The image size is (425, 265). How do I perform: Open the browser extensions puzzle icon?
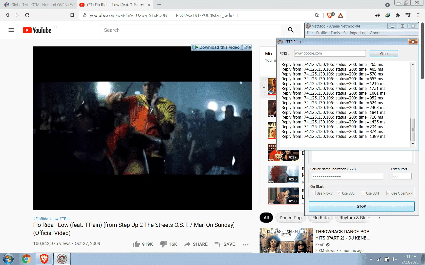pyautogui.click(x=398, y=15)
